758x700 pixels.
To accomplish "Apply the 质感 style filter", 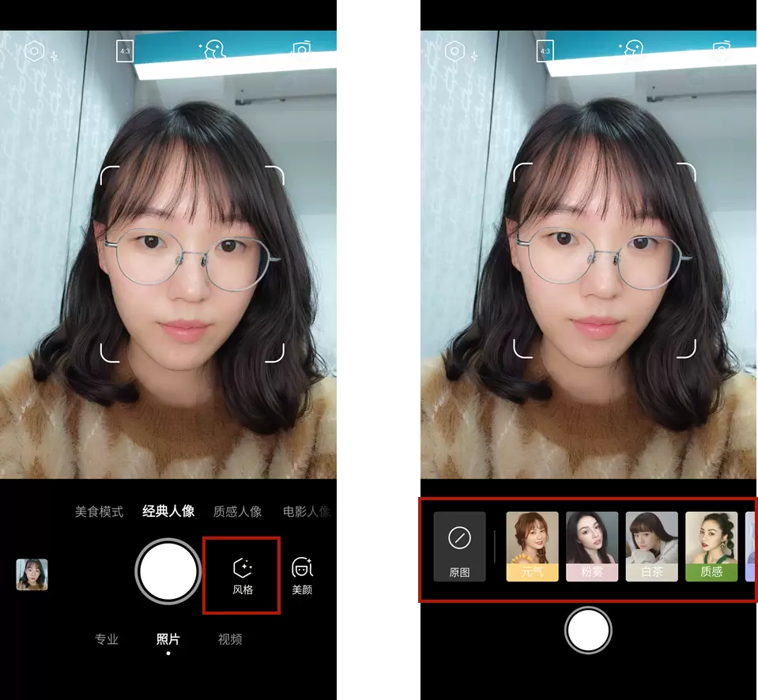I will (x=711, y=547).
